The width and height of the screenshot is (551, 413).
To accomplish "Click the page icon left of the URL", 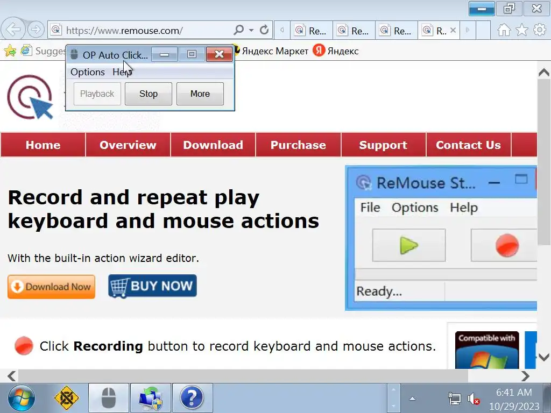I will tap(56, 30).
